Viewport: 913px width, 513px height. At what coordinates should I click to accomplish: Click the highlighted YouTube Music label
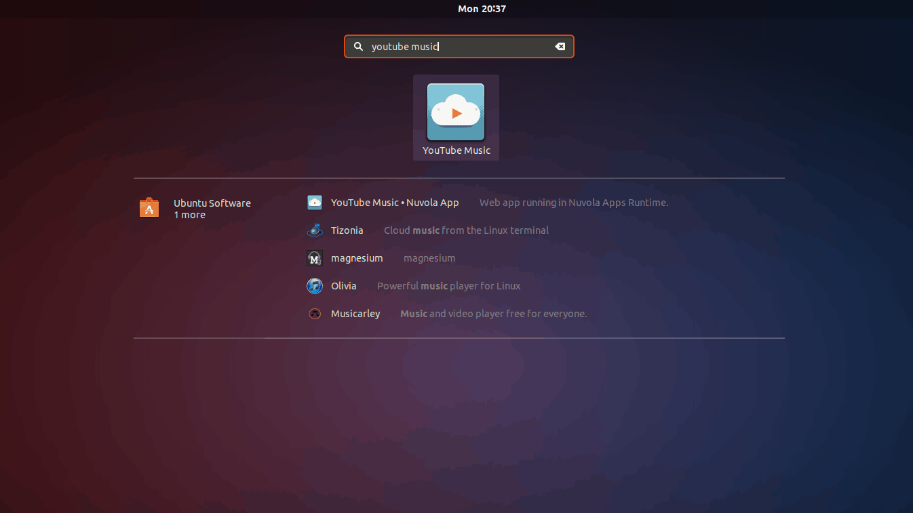(456, 150)
